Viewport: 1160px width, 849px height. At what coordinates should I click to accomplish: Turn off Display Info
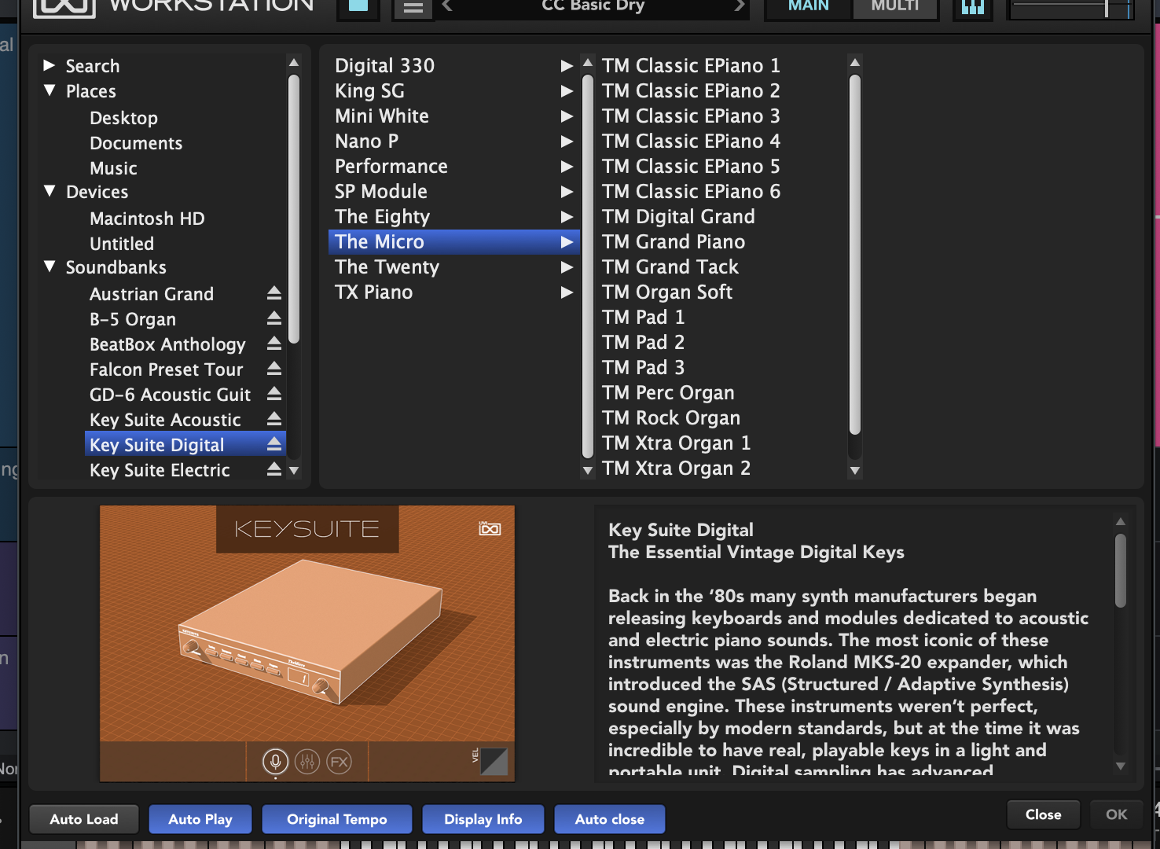click(x=483, y=819)
